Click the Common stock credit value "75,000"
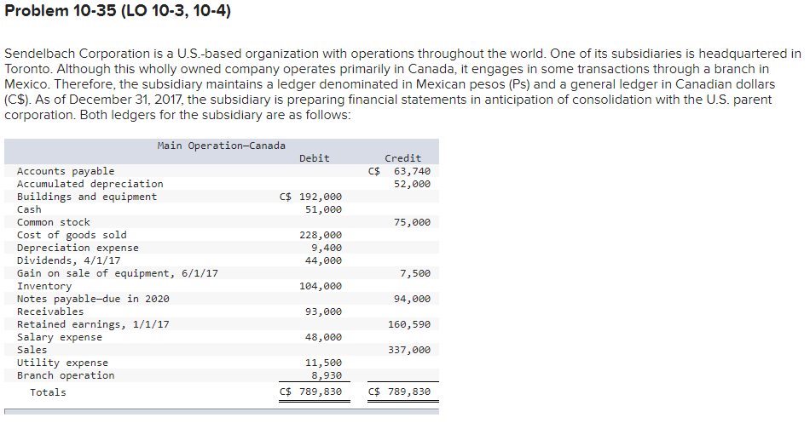810x423 pixels. click(x=412, y=222)
